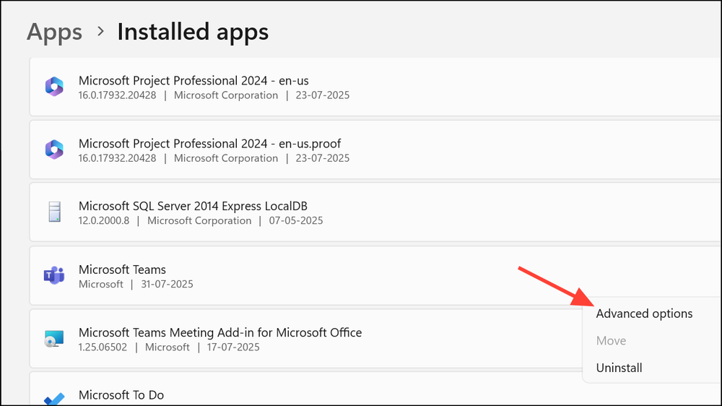Screen dimensions: 722x406
Task: Click the en-us.proof Project Professional icon
Action: coord(54,150)
